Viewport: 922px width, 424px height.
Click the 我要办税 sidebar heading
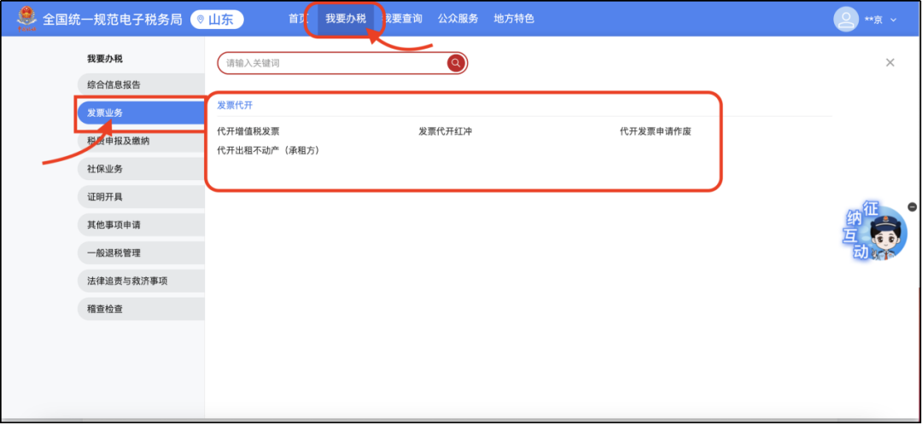pyautogui.click(x=105, y=59)
